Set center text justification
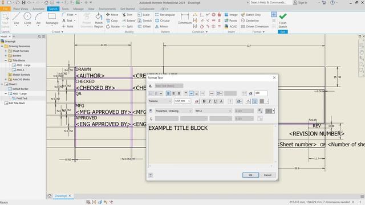This screenshot has height=205, width=365. coord(173,93)
